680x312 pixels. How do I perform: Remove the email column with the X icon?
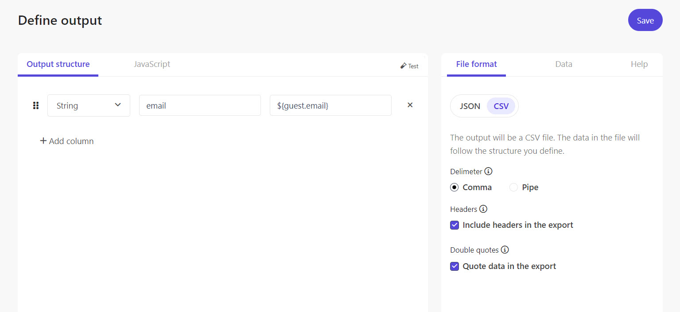click(410, 105)
